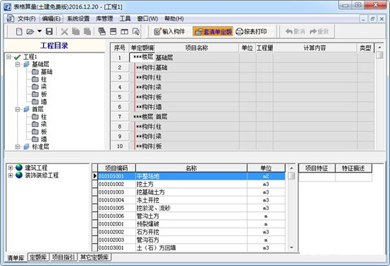Select 柱 folder under 基础层
The image size is (390, 266).
click(x=39, y=79)
